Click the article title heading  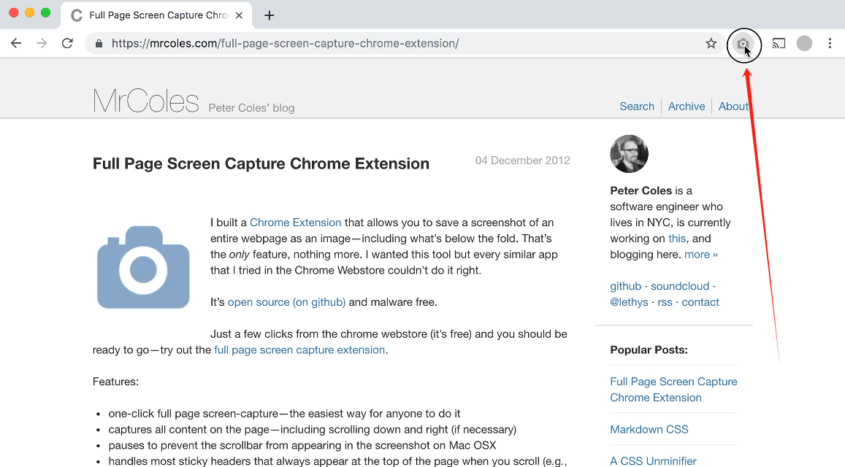pos(261,163)
